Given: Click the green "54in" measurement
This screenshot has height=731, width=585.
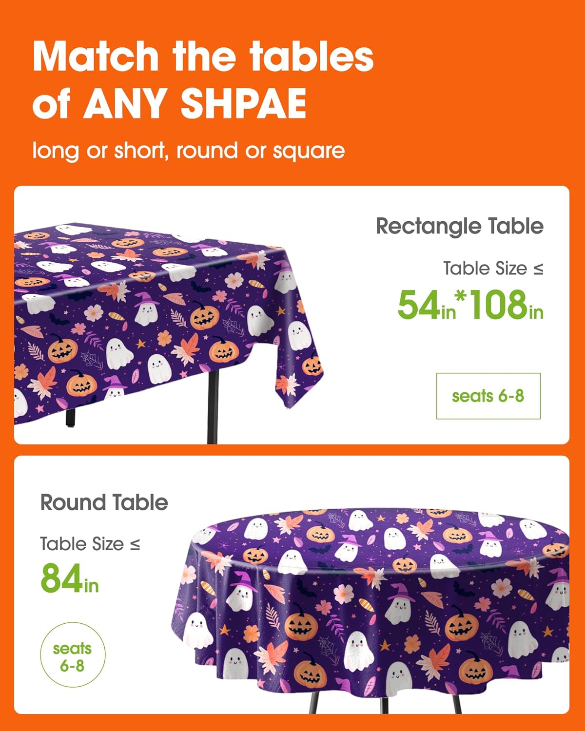Looking at the screenshot, I should click(x=426, y=306).
